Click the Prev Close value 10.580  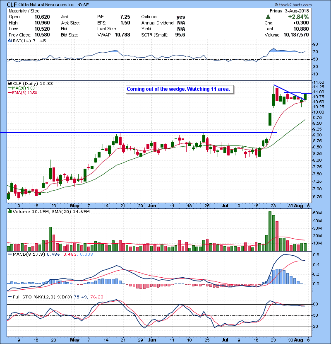point(42,35)
